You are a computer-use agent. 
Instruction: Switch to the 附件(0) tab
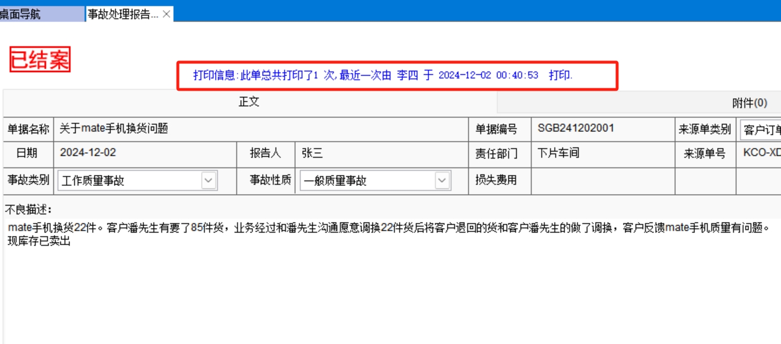tap(749, 103)
